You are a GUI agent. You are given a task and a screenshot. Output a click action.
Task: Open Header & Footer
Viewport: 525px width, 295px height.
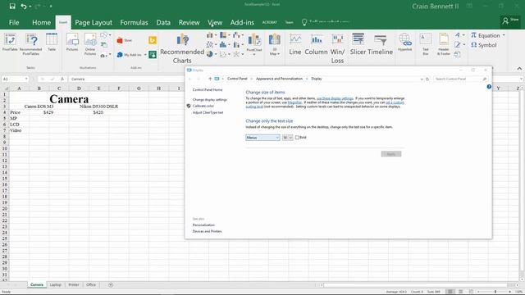[x=444, y=43]
